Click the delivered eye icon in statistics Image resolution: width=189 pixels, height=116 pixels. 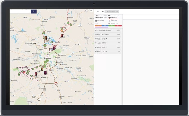click(x=96, y=17)
